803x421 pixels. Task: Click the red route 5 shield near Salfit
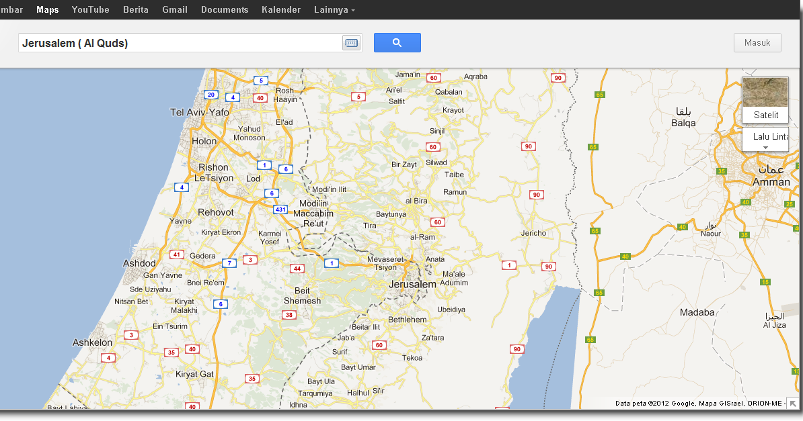click(358, 97)
